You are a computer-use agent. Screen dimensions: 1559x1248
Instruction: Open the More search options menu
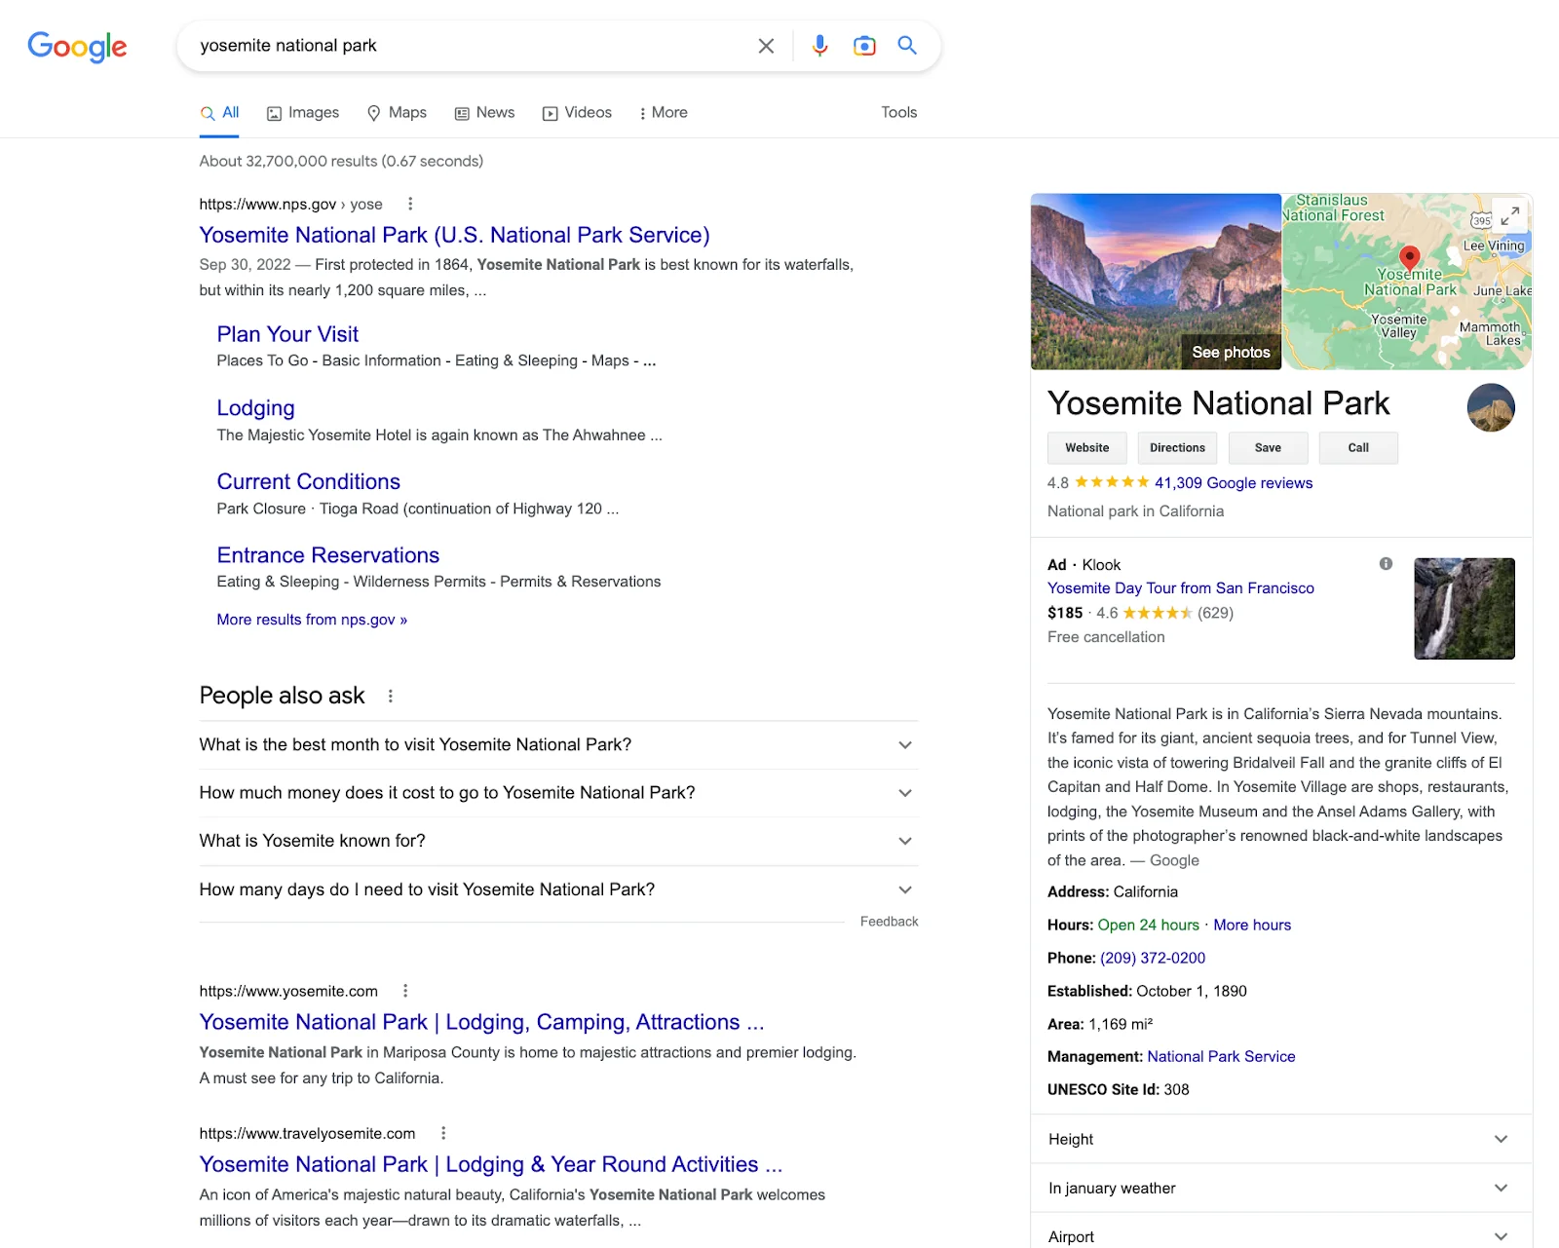(x=664, y=112)
